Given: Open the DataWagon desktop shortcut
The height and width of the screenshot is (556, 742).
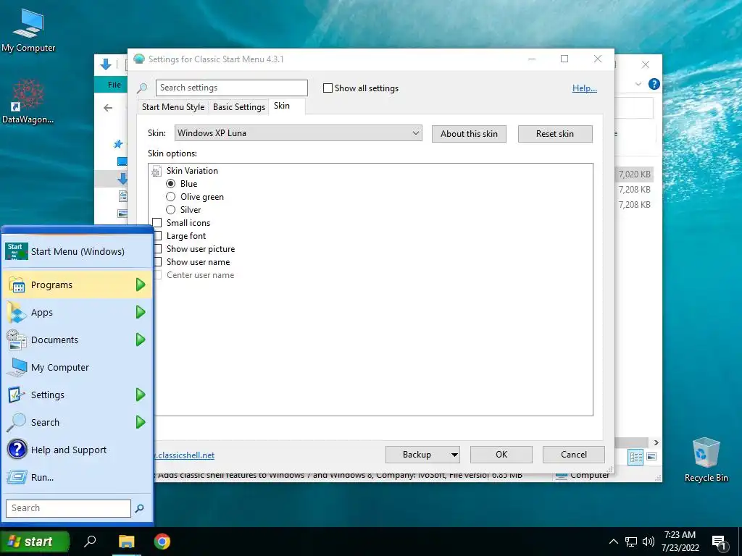Looking at the screenshot, I should (28, 101).
